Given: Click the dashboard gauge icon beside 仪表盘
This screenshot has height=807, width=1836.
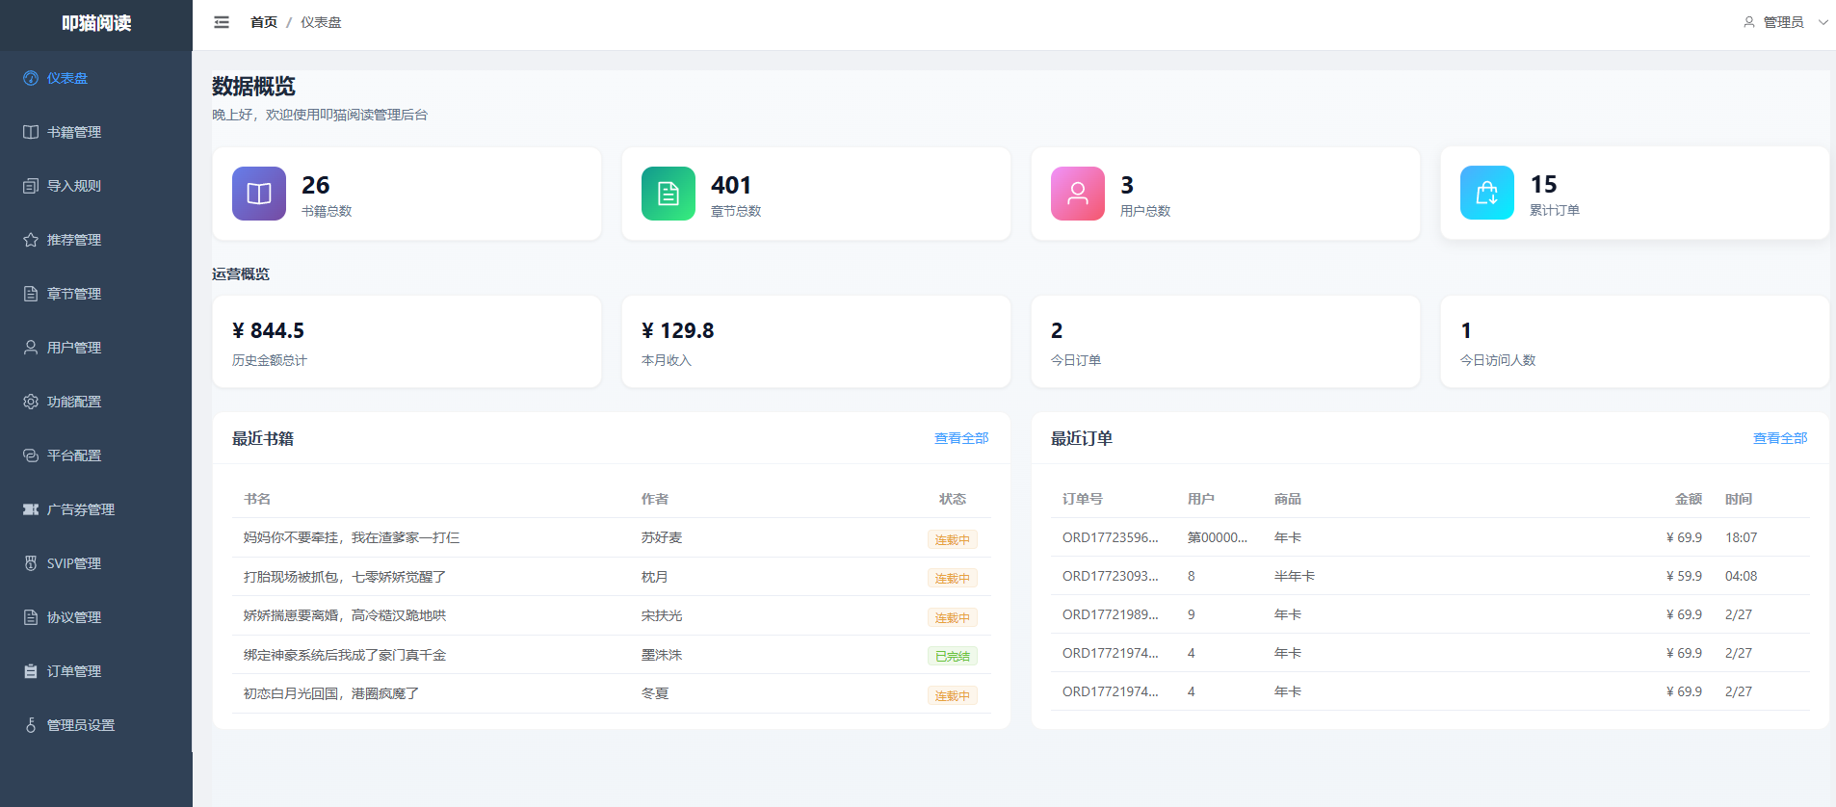Looking at the screenshot, I should tap(31, 78).
